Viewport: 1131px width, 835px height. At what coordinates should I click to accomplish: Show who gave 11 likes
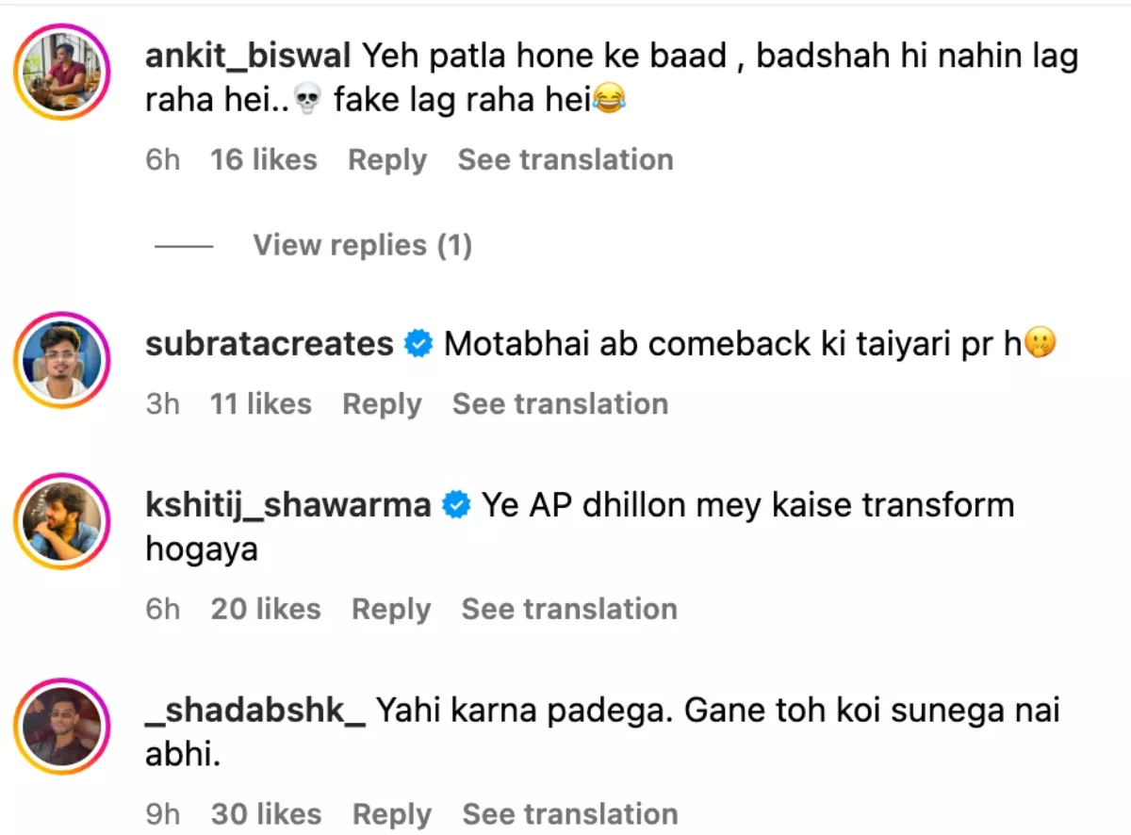tap(260, 404)
